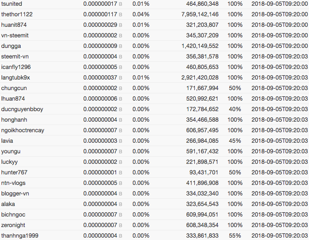
Task: Select rshares value 606,957,495
Action: pos(202,130)
